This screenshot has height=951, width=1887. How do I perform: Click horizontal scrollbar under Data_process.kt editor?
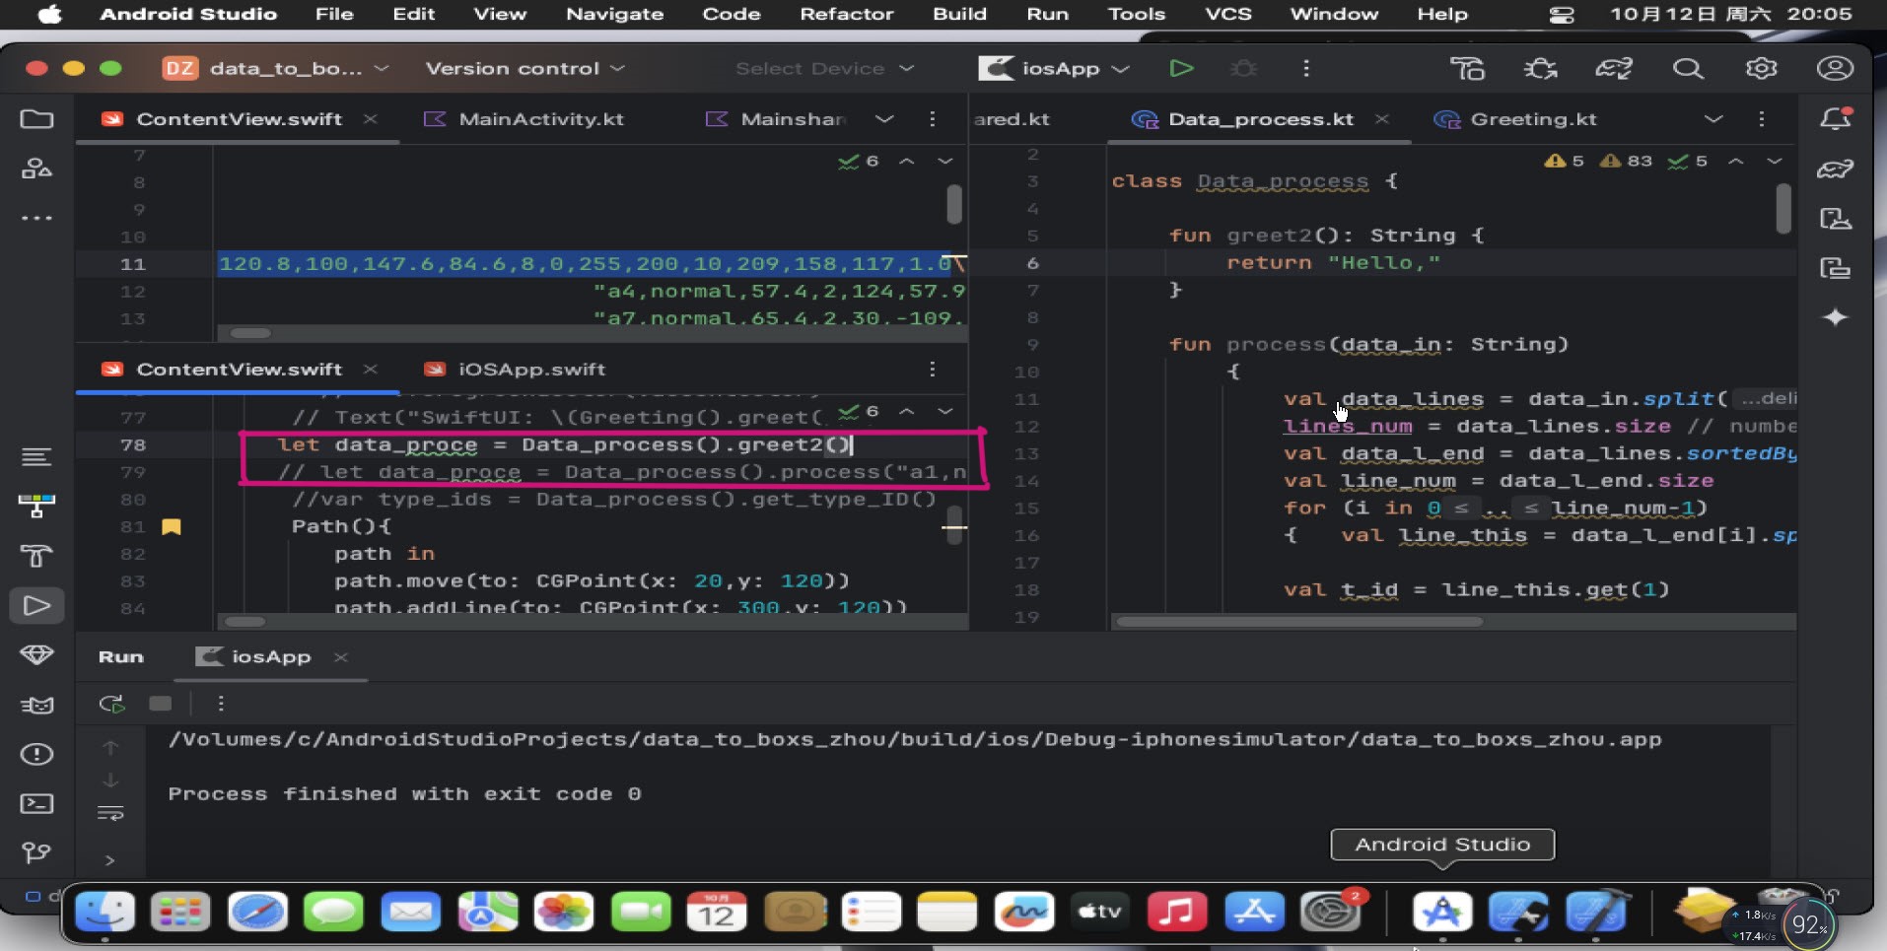coord(1298,622)
